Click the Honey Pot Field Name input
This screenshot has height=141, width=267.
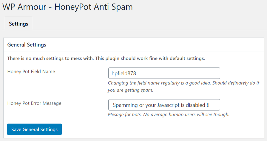[x=164, y=73]
